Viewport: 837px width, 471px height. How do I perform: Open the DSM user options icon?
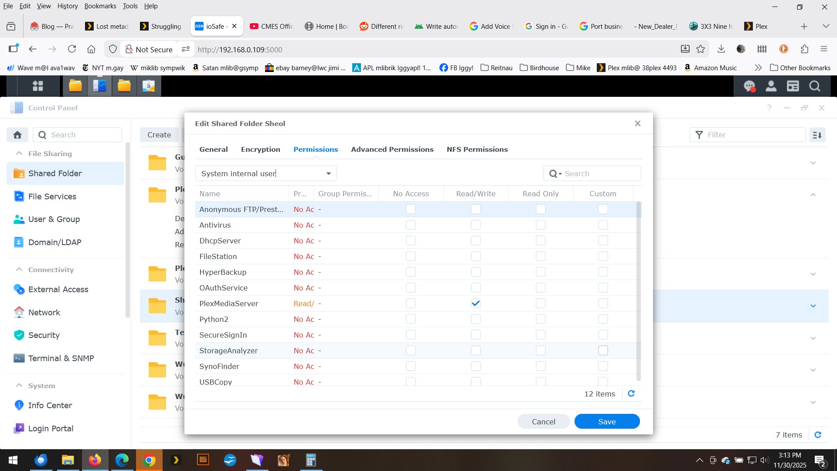771,86
